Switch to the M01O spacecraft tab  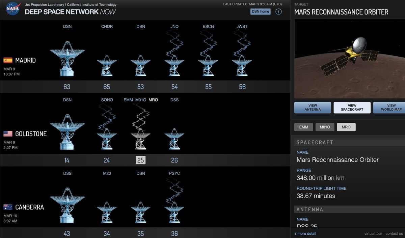[325, 127]
